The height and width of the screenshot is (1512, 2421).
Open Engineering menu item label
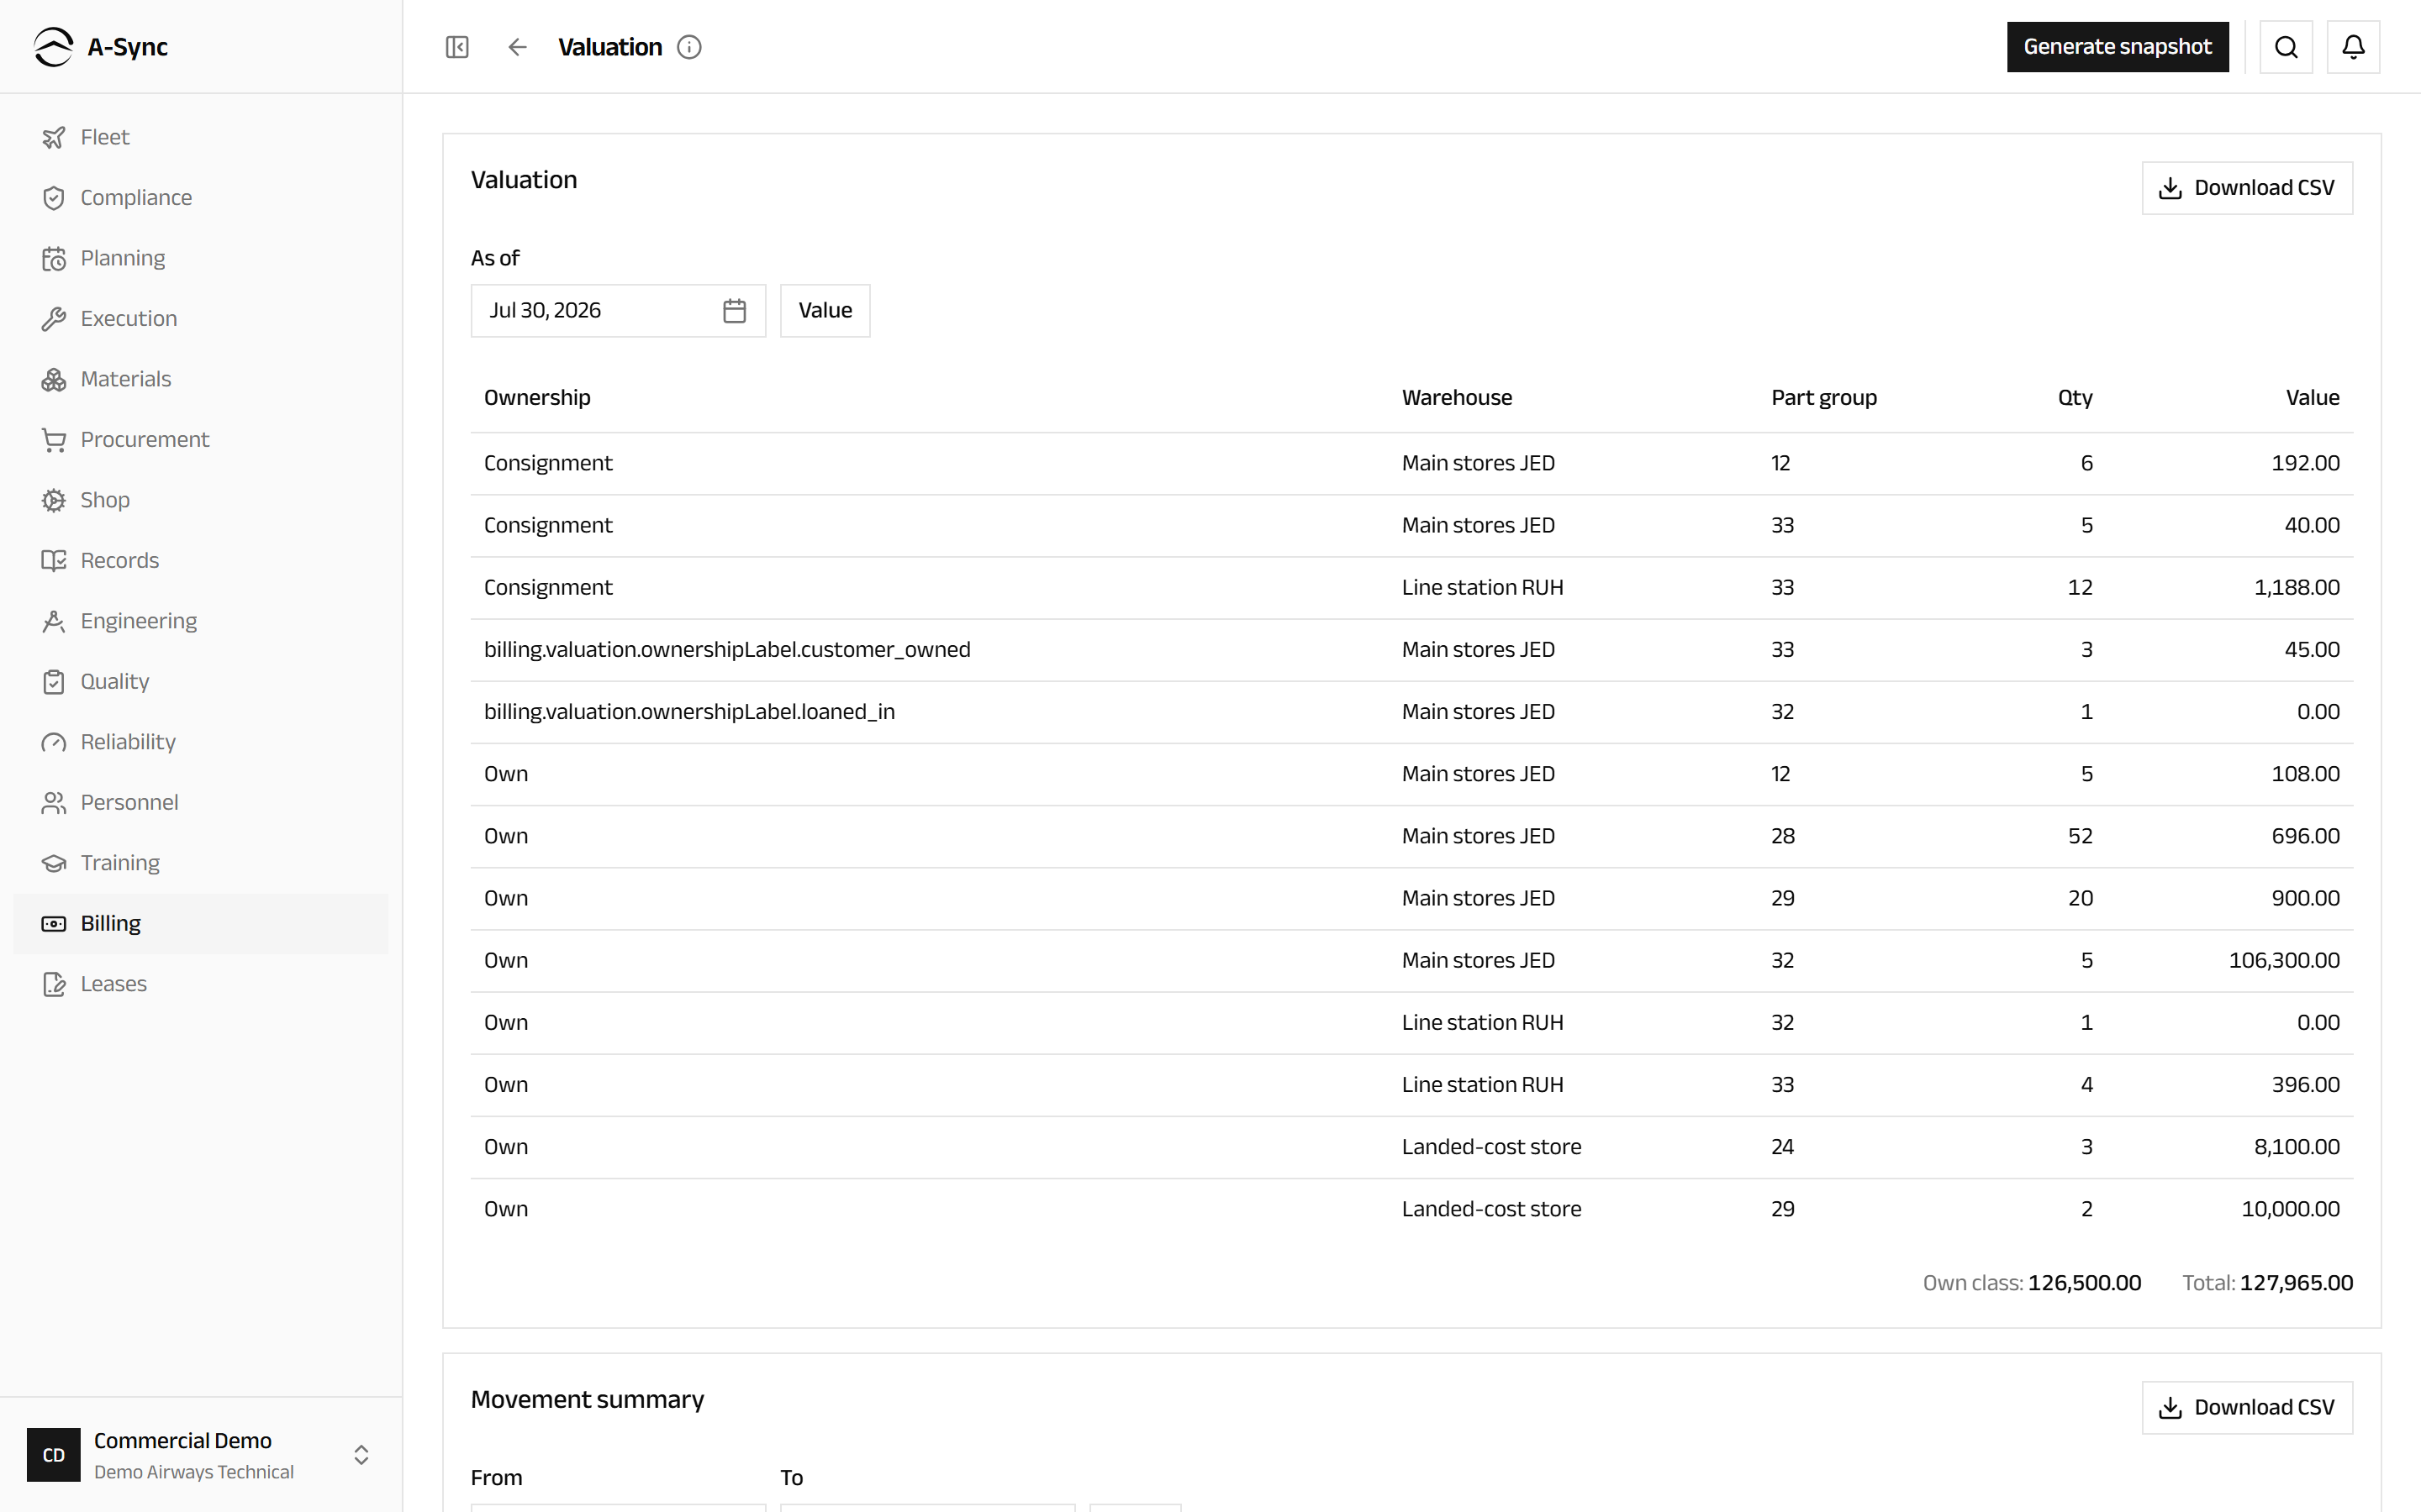[139, 621]
